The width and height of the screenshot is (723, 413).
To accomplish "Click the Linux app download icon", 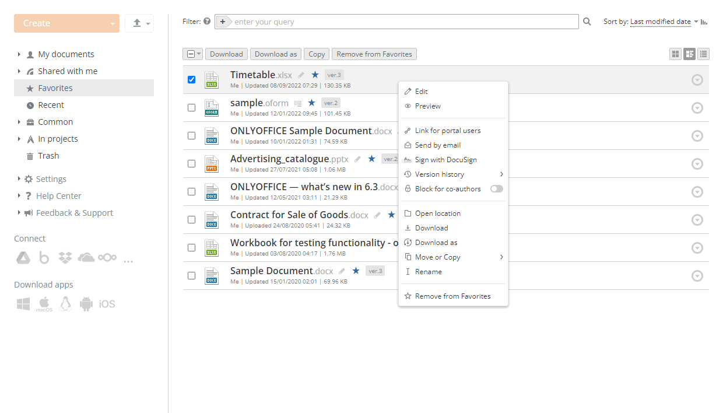I will 65,304.
